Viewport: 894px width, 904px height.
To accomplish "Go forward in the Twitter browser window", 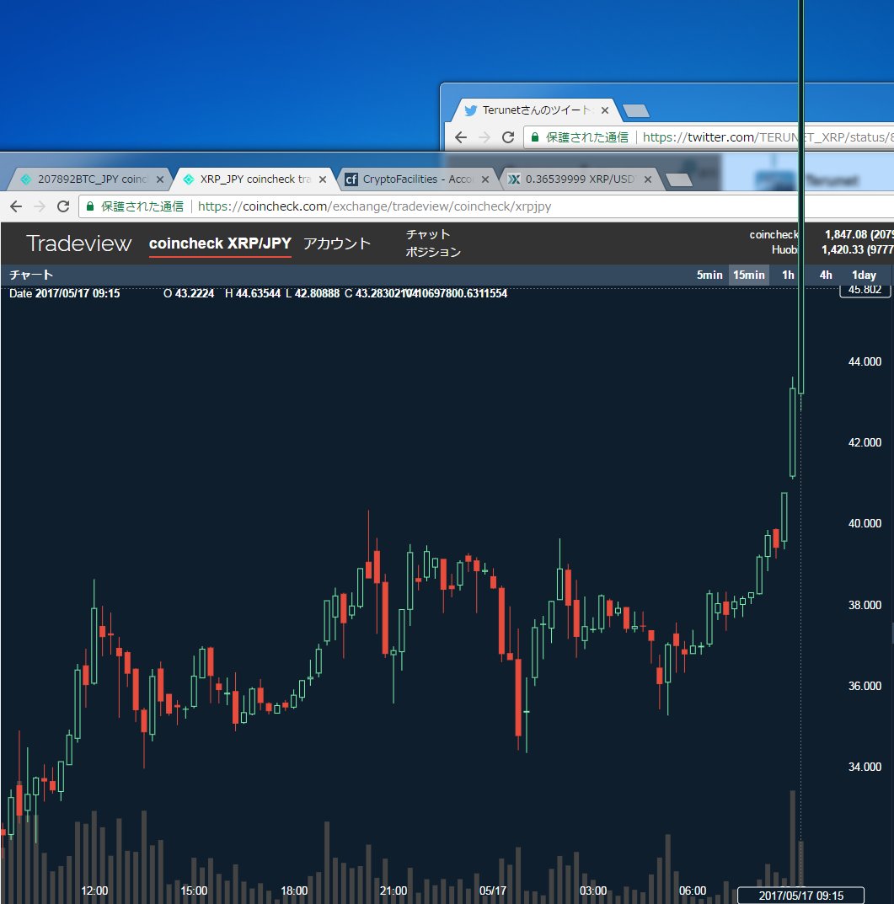I will tap(484, 137).
